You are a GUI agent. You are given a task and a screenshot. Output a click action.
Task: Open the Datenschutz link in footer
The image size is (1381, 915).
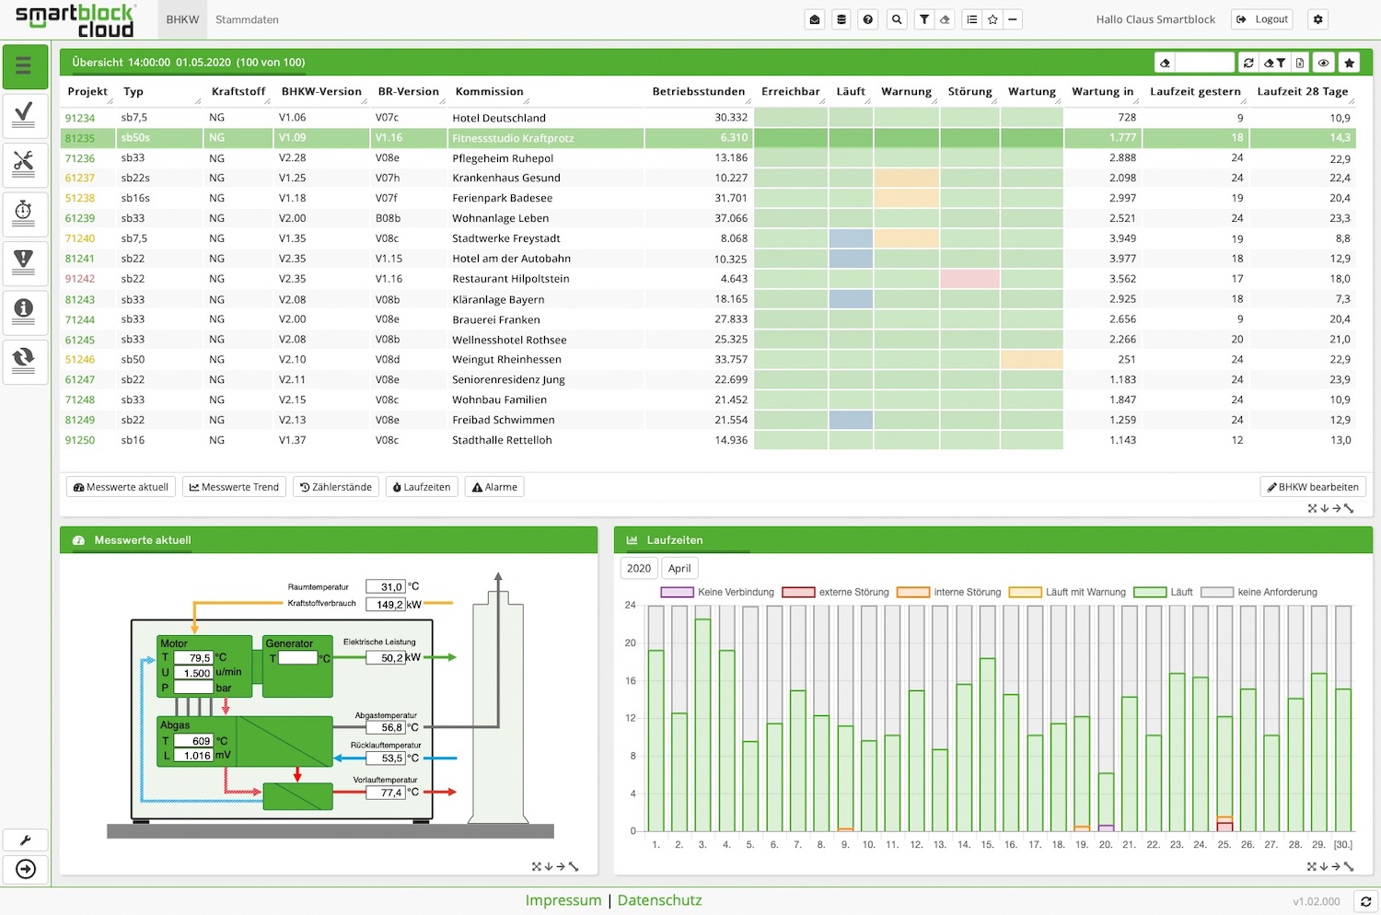659,900
